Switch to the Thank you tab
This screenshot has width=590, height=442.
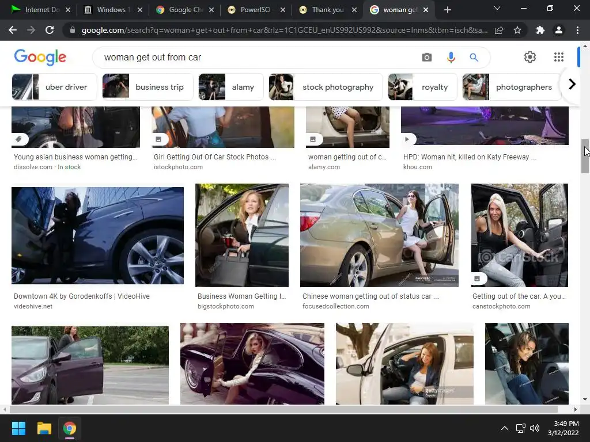(327, 10)
